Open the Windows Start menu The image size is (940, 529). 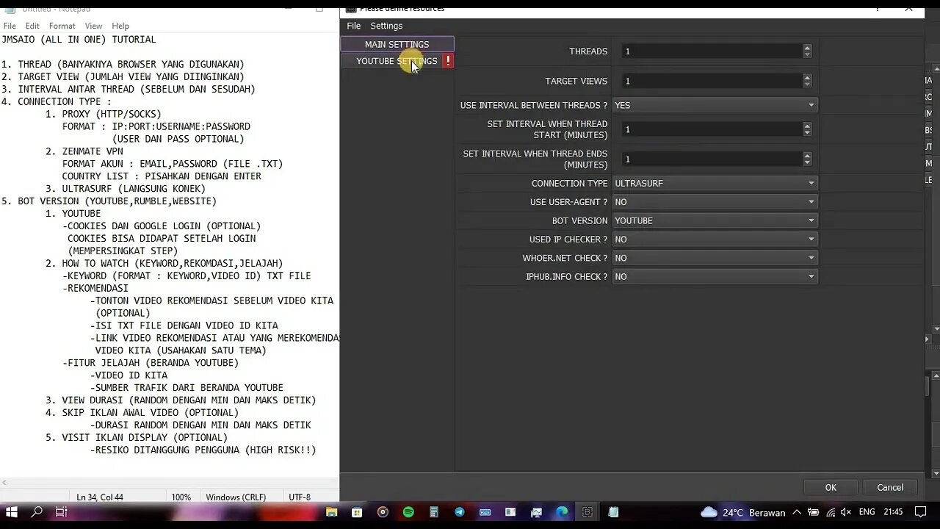click(x=12, y=512)
